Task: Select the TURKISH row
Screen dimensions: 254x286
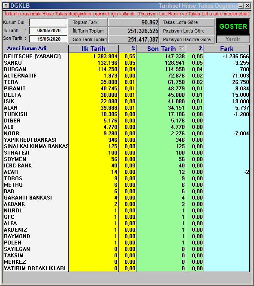Action: point(127,114)
